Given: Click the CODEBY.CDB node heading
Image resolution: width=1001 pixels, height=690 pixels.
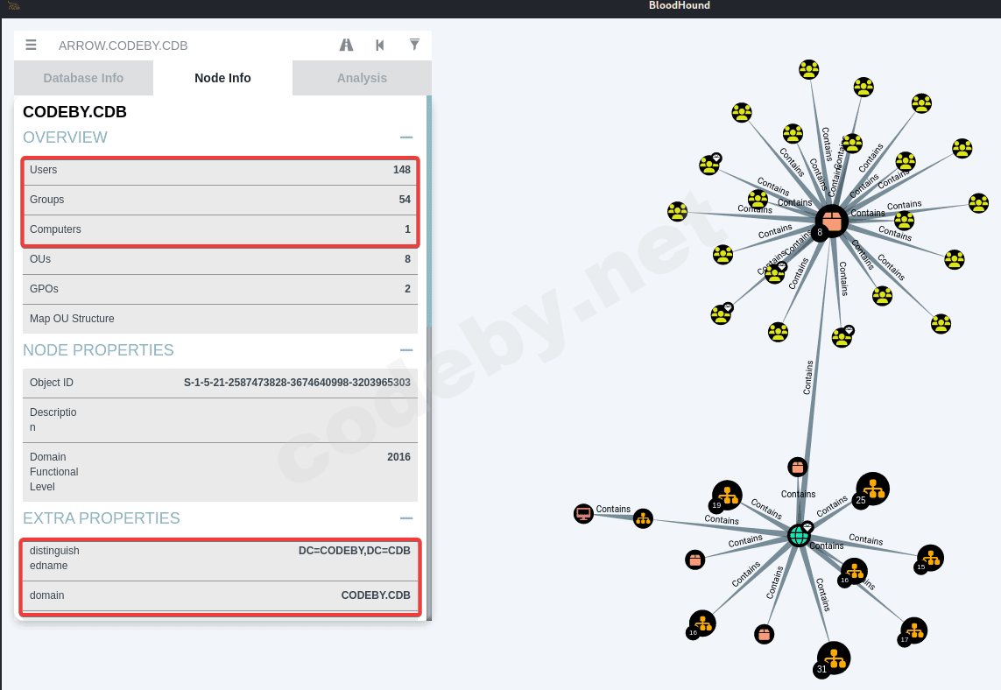Looking at the screenshot, I should (x=74, y=112).
